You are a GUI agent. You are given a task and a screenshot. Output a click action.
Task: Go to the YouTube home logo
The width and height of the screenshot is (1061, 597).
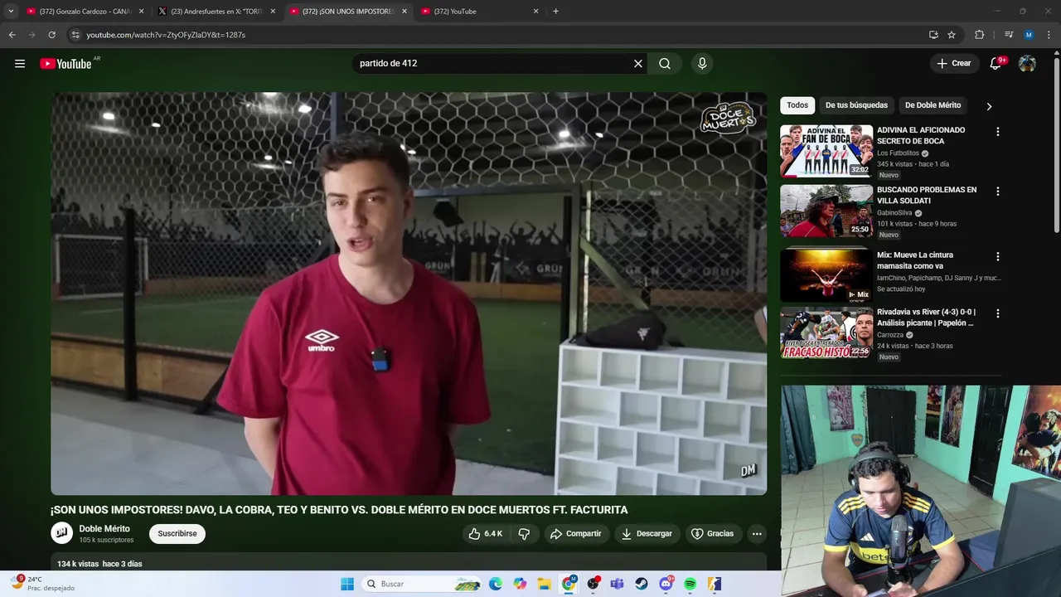click(65, 64)
